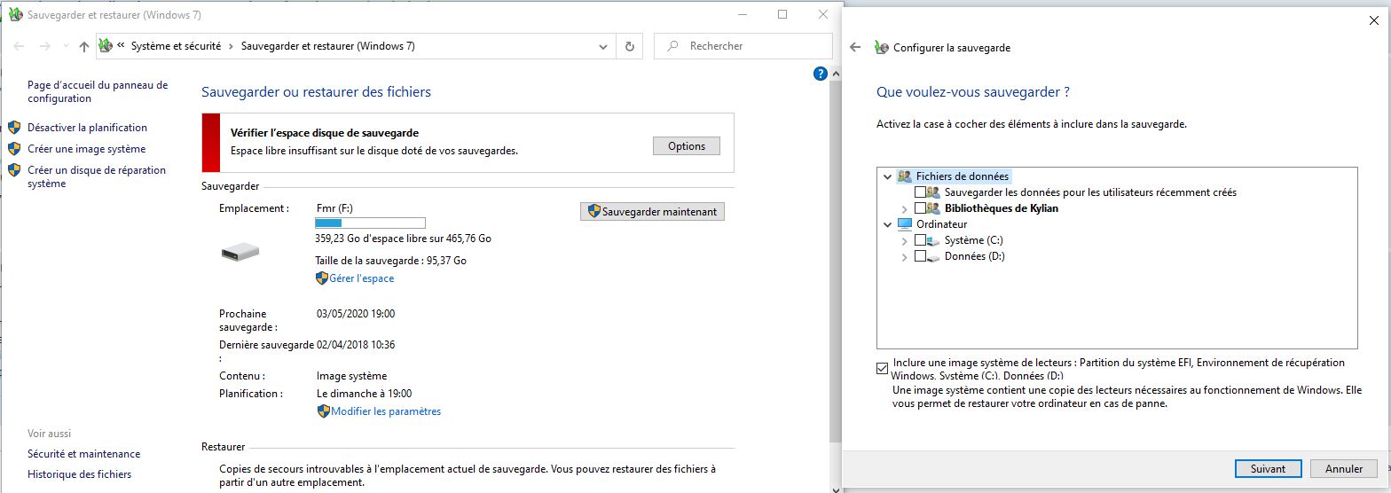Expand the Système (C:) node
The height and width of the screenshot is (493, 1391).
[905, 240]
